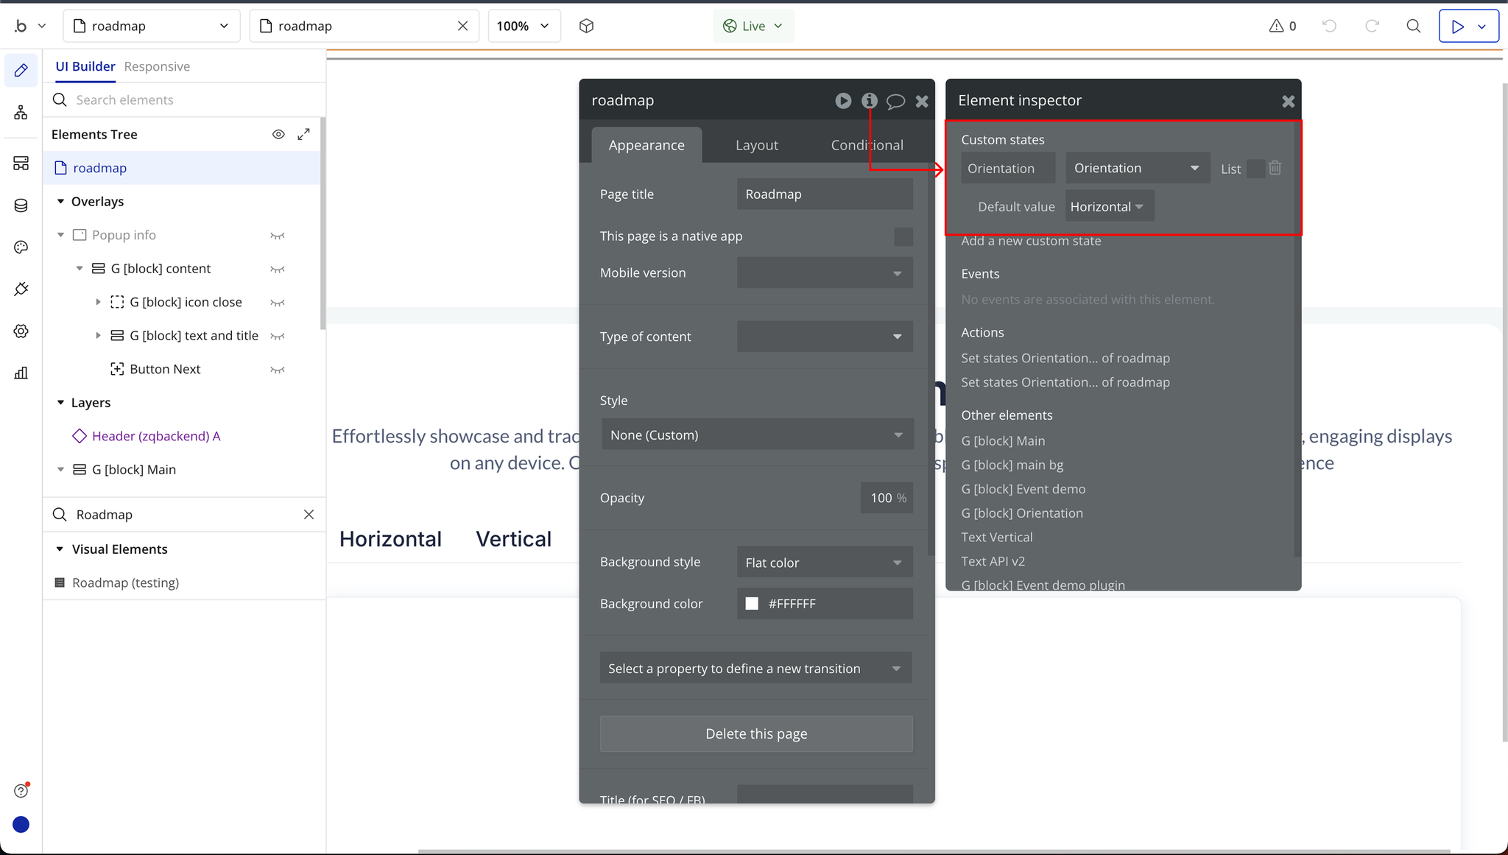Viewport: 1508px width, 855px height.
Task: Open the Default value Horizontal dropdown
Action: pyautogui.click(x=1107, y=207)
